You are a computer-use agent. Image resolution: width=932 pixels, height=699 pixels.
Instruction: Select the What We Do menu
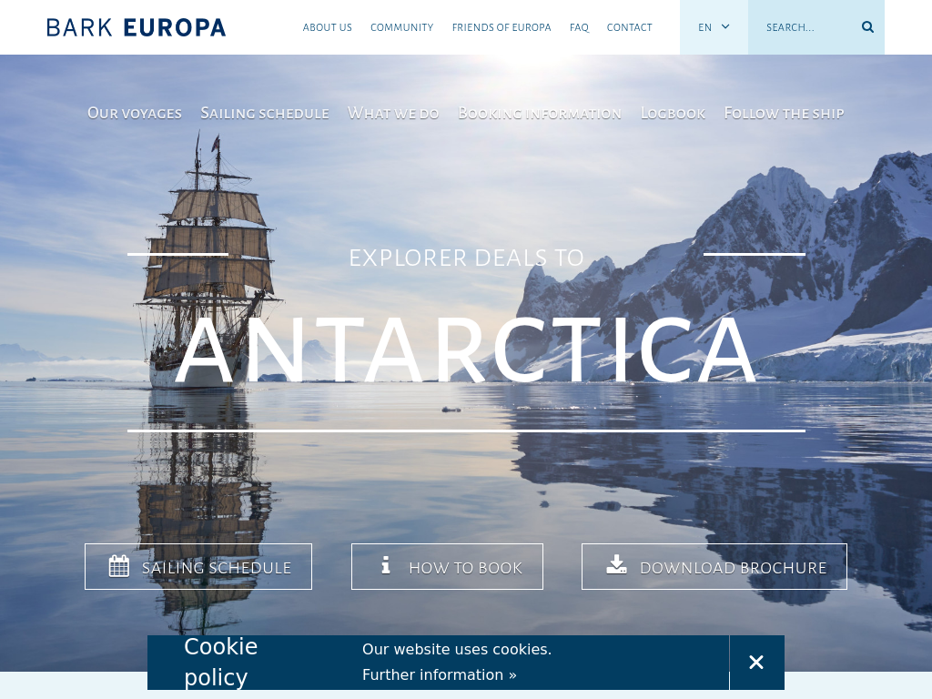393,113
